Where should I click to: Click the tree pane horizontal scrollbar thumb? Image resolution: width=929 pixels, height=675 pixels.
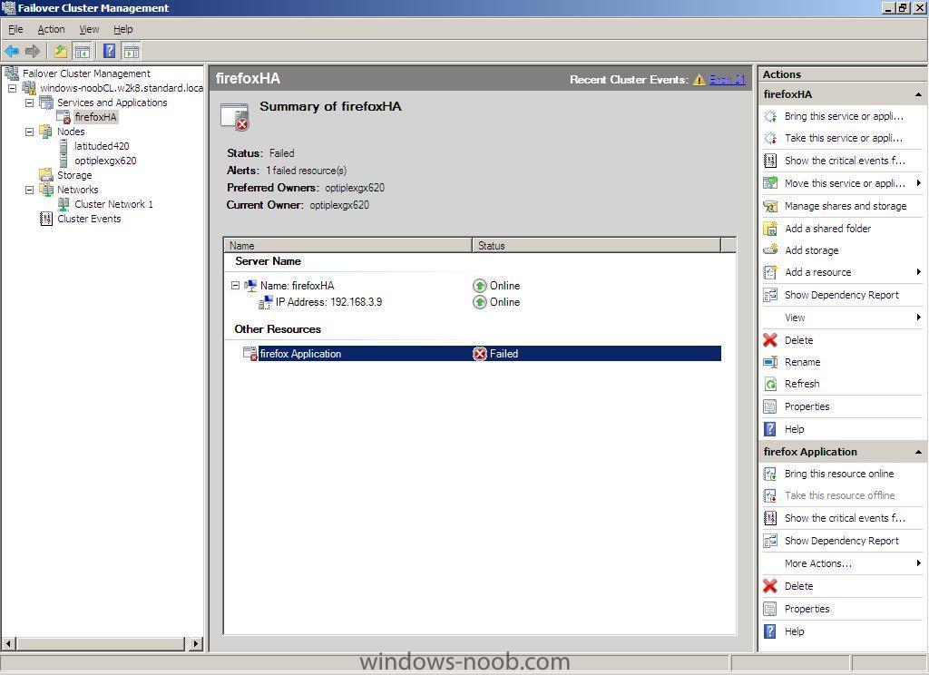tap(100, 643)
